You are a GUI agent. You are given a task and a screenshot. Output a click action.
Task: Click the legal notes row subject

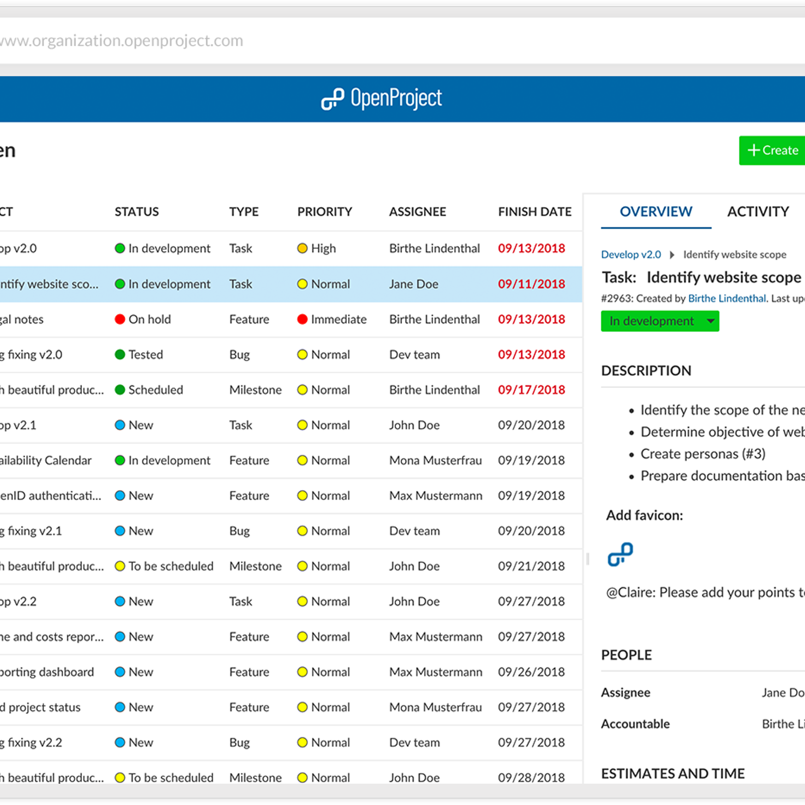(x=22, y=319)
